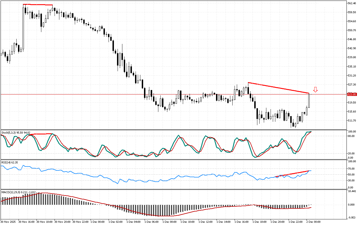360x225 pixels.
Task: Click the 70.00 level on RSI scale
Action: pyautogui.click(x=351, y=168)
